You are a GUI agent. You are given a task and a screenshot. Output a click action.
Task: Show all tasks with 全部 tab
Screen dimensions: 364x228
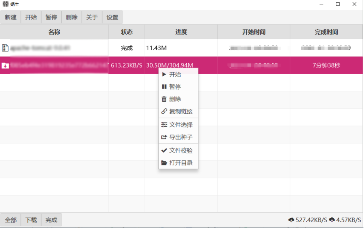coord(11,220)
